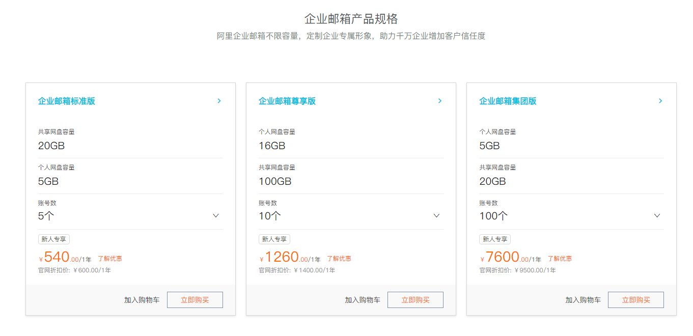This screenshot has width=693, height=336.
Task: Expand the 5个 account count dropdown
Action: [216, 216]
